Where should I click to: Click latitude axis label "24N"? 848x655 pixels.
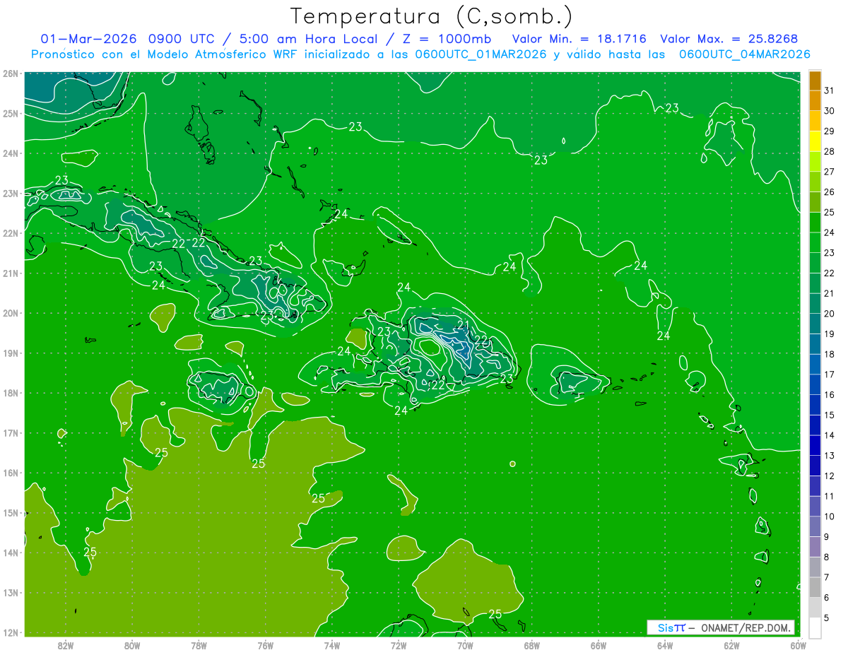[11, 153]
